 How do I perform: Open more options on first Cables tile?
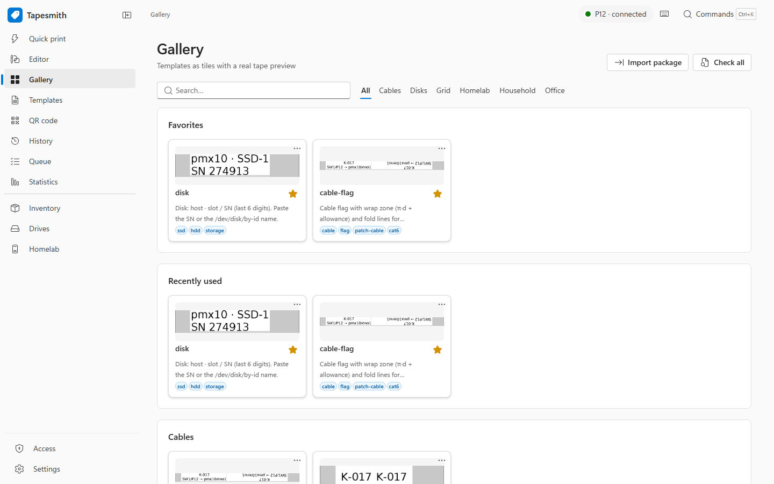click(x=297, y=460)
